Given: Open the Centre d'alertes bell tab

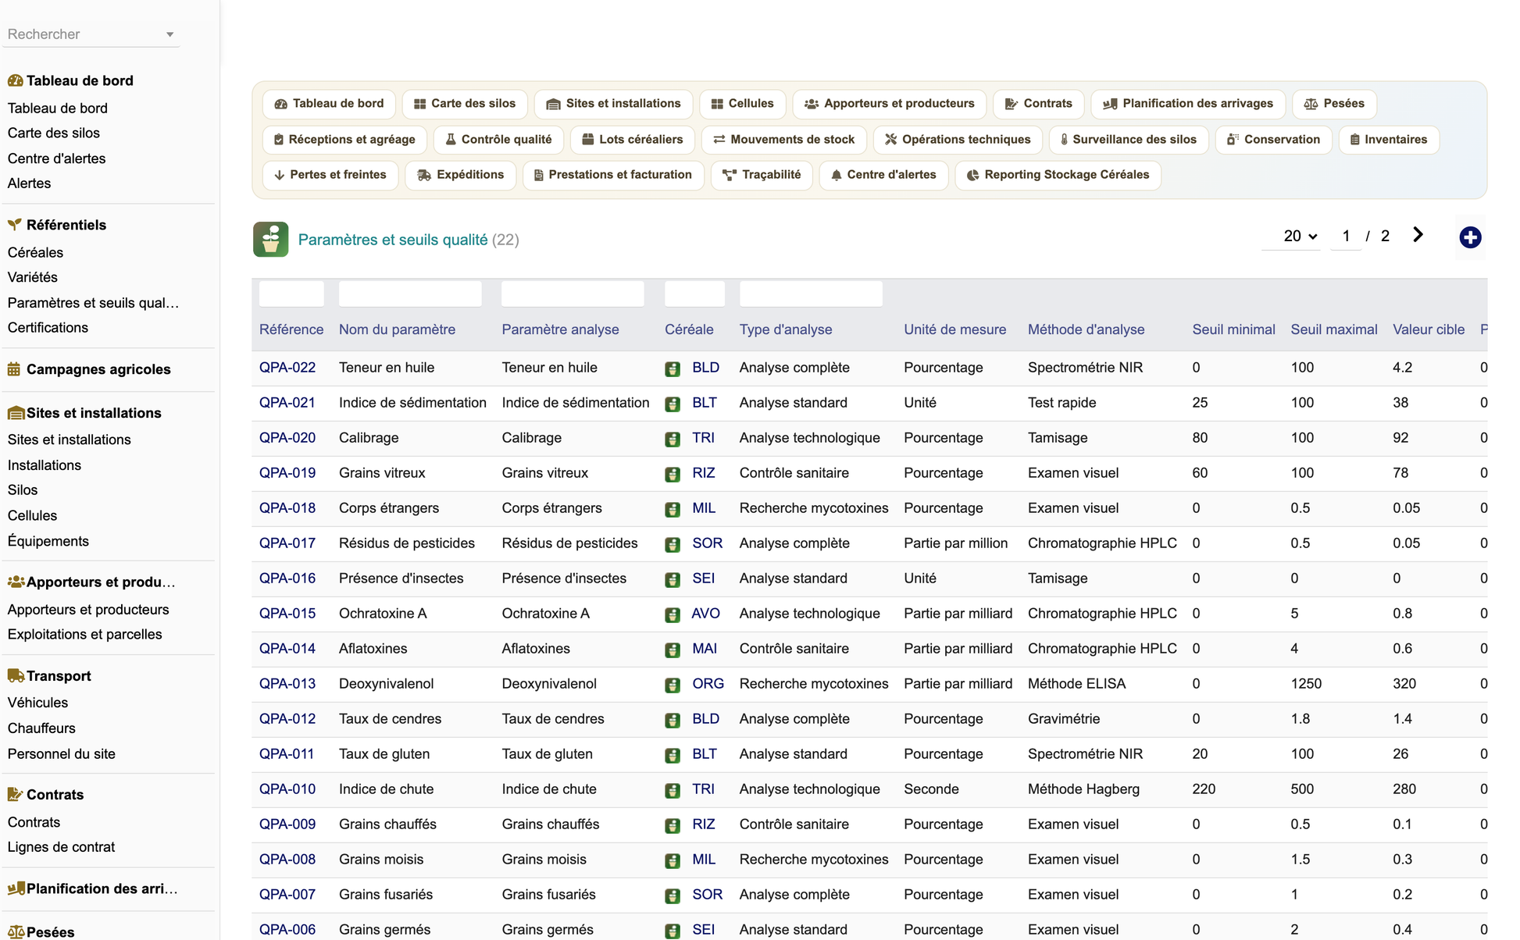Looking at the screenshot, I should [883, 175].
